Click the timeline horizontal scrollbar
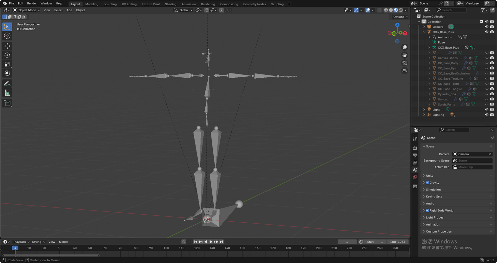 click(51, 255)
